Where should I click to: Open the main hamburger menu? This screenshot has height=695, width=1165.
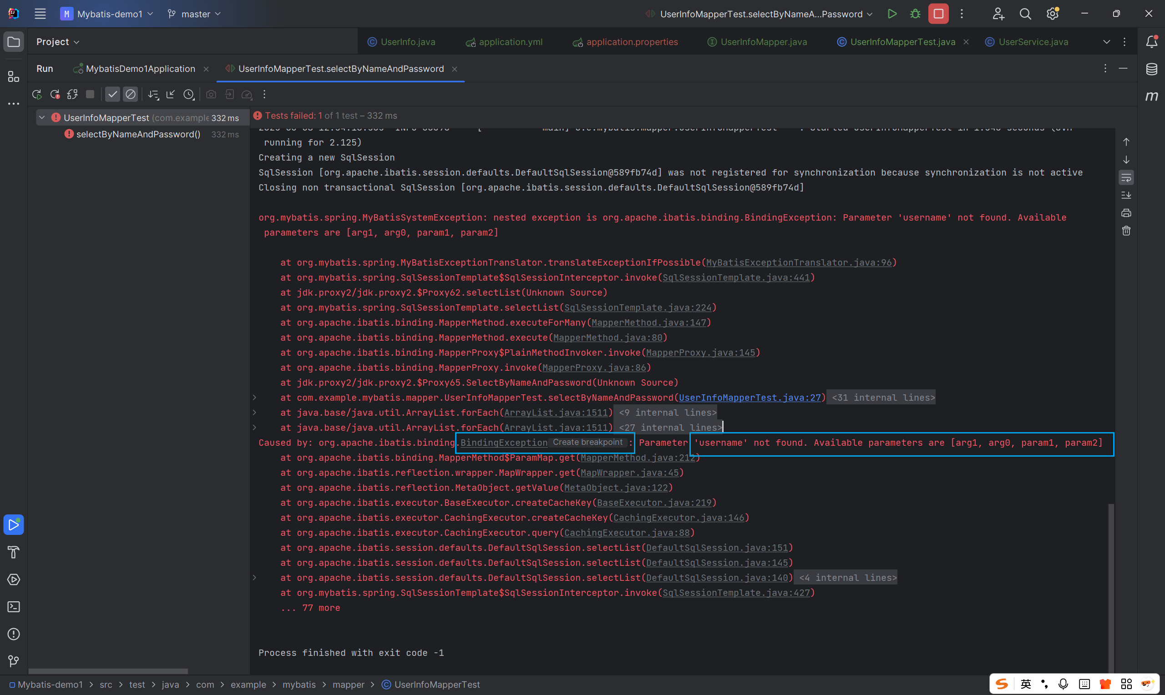40,14
